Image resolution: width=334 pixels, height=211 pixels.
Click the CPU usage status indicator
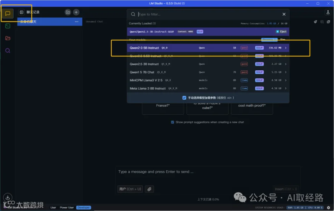click(315, 207)
